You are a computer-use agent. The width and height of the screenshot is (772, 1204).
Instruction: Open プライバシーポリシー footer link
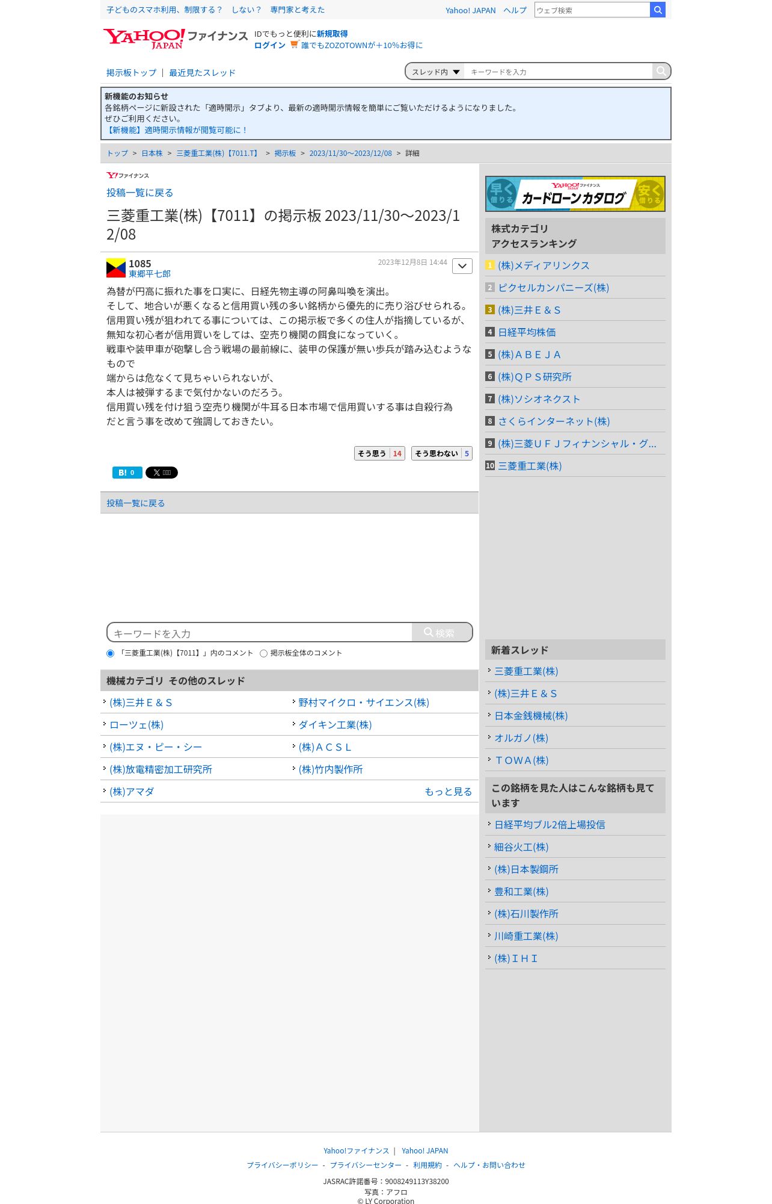point(283,1165)
